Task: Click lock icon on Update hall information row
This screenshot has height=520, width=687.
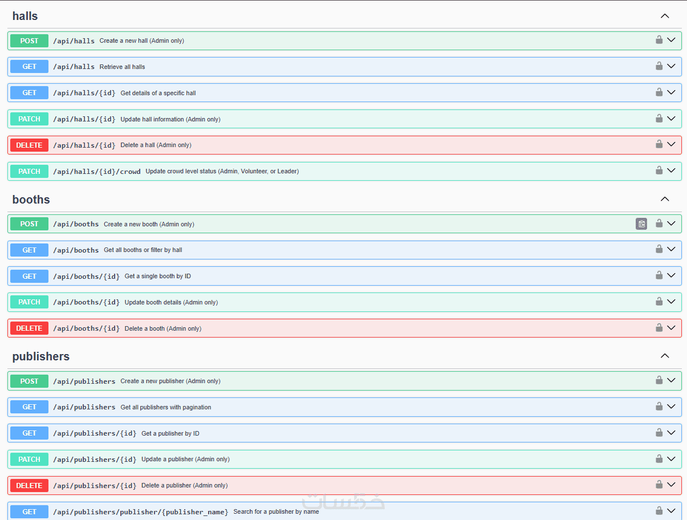Action: (659, 119)
